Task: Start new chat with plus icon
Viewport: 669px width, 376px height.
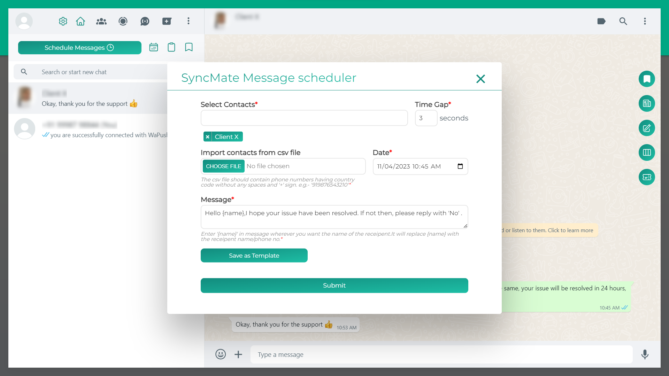Action: (167, 21)
